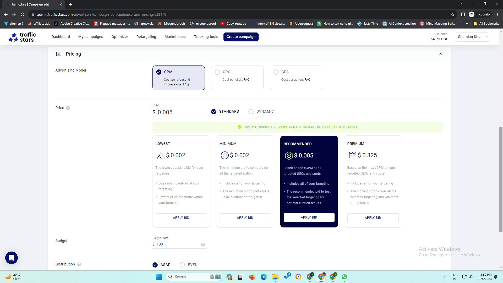Image resolution: width=503 pixels, height=283 pixels.
Task: Open Chrome tab search dropdown
Action: tap(461, 4)
